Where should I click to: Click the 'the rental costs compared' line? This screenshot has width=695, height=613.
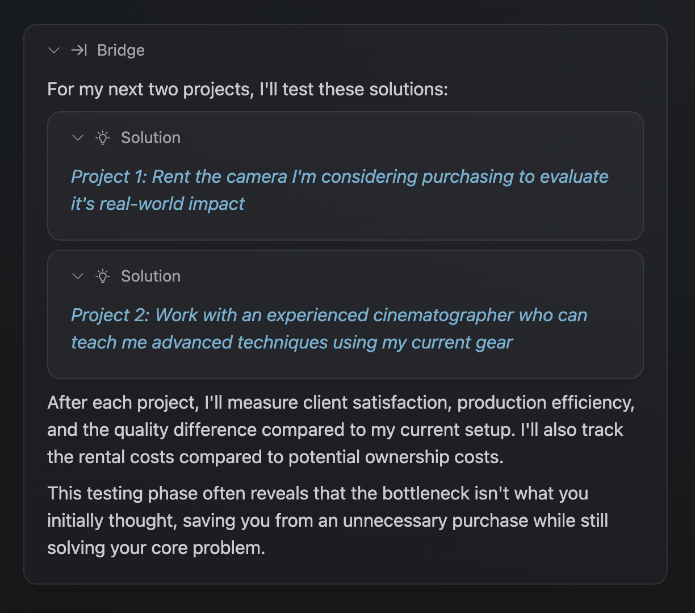coord(275,457)
